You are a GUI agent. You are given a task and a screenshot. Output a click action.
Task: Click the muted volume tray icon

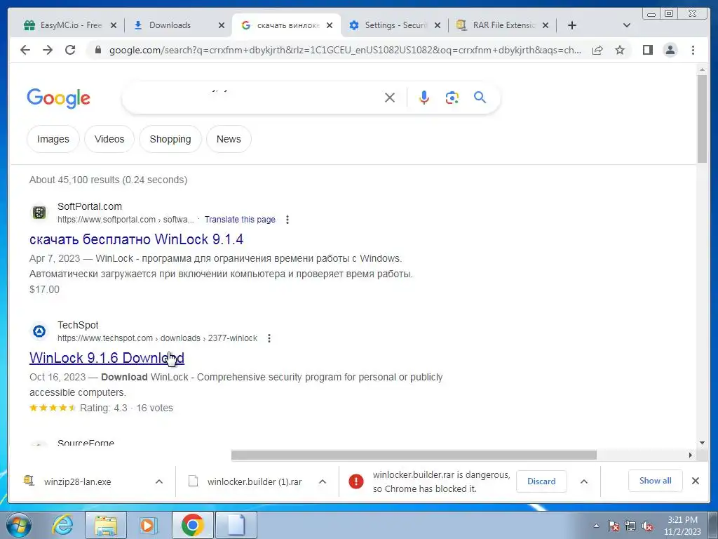pos(647,526)
